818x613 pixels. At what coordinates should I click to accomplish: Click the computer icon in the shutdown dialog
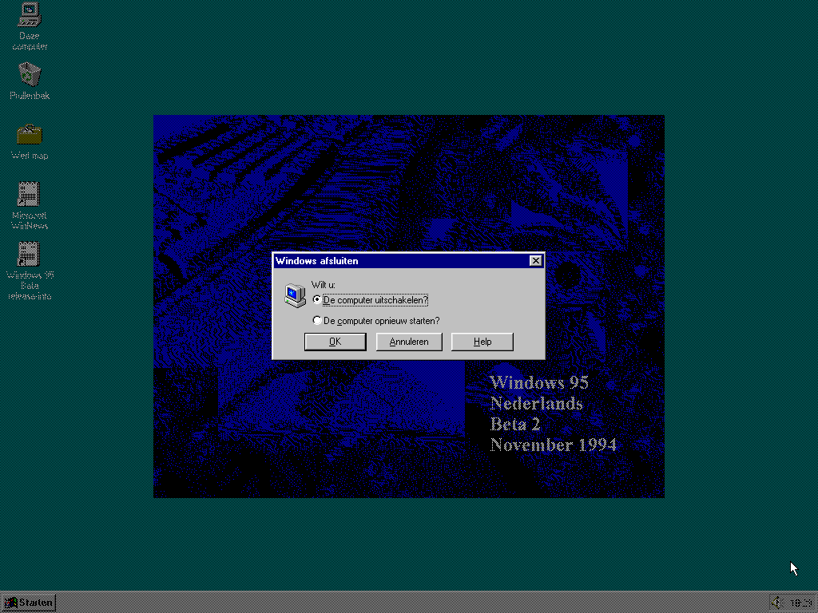pos(295,295)
